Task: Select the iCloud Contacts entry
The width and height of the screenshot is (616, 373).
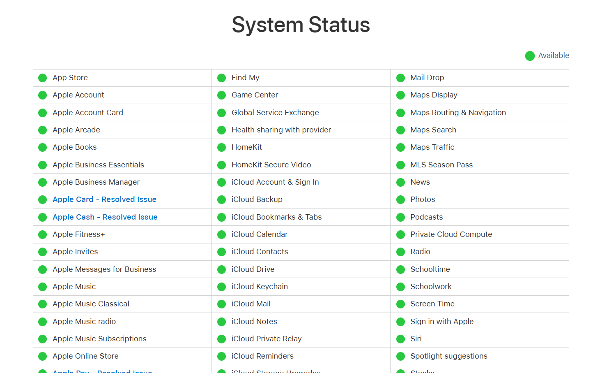Action: click(260, 252)
